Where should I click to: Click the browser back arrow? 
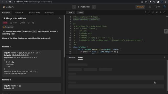2,2
